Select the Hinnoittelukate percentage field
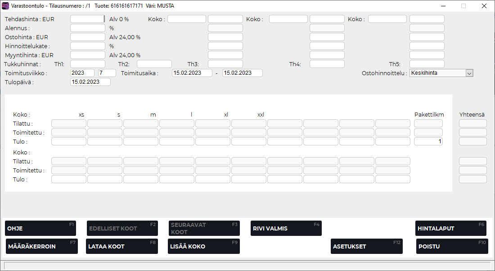The image size is (495, 271). click(x=87, y=46)
